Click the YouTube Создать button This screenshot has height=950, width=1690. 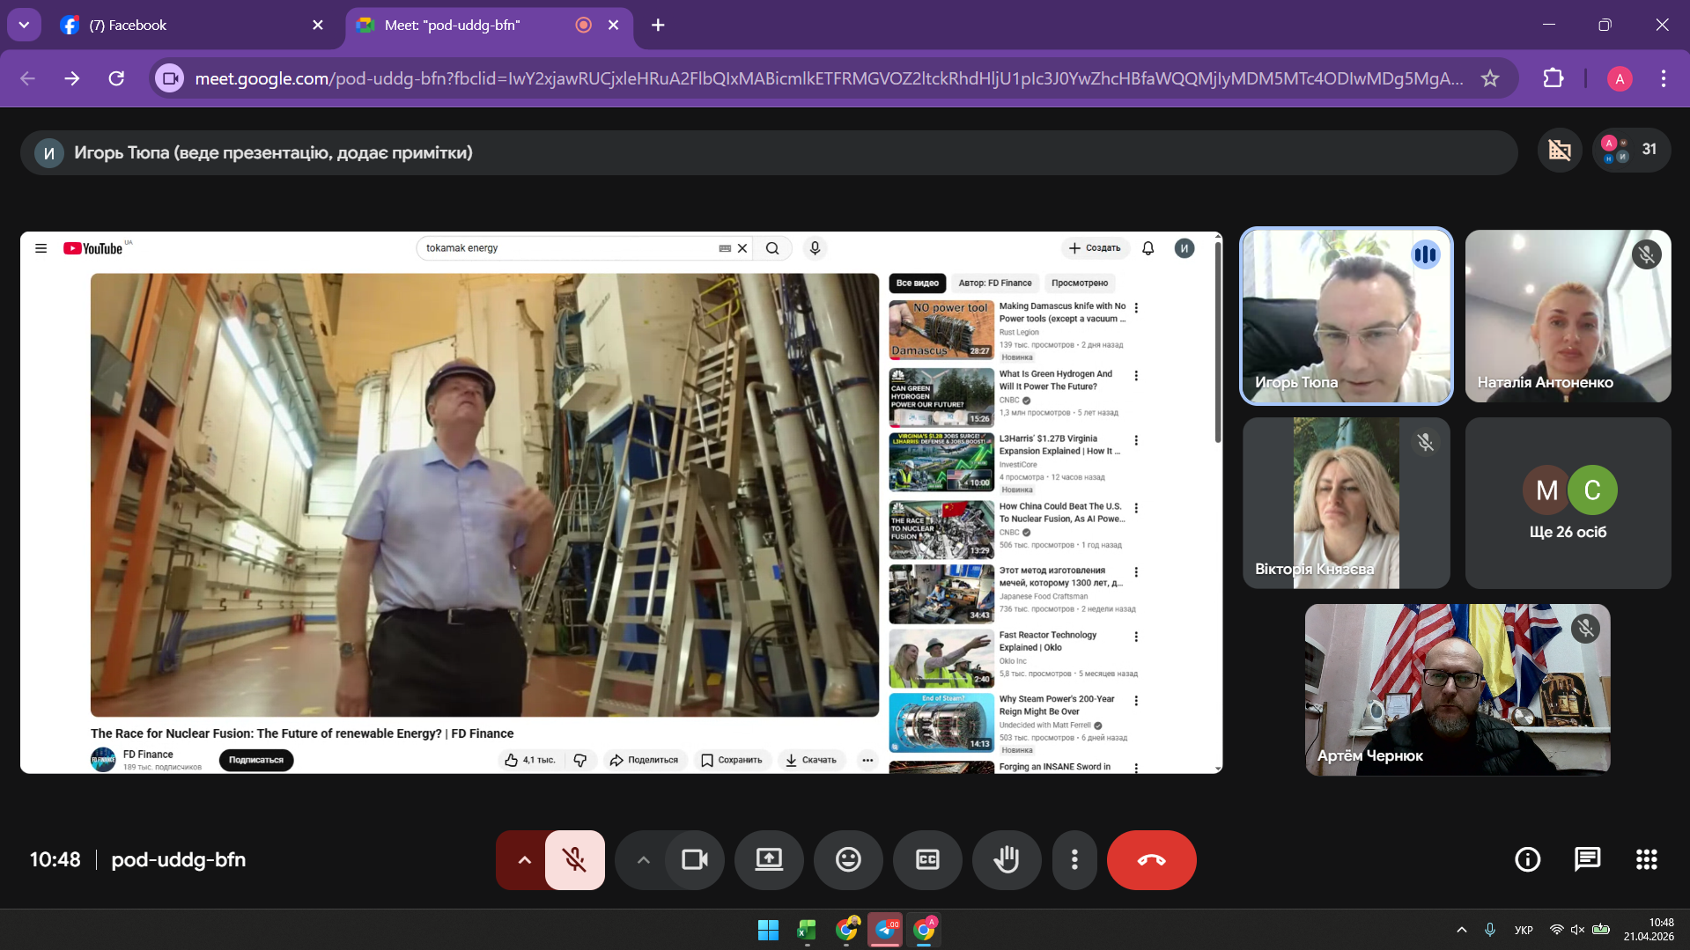pos(1095,248)
